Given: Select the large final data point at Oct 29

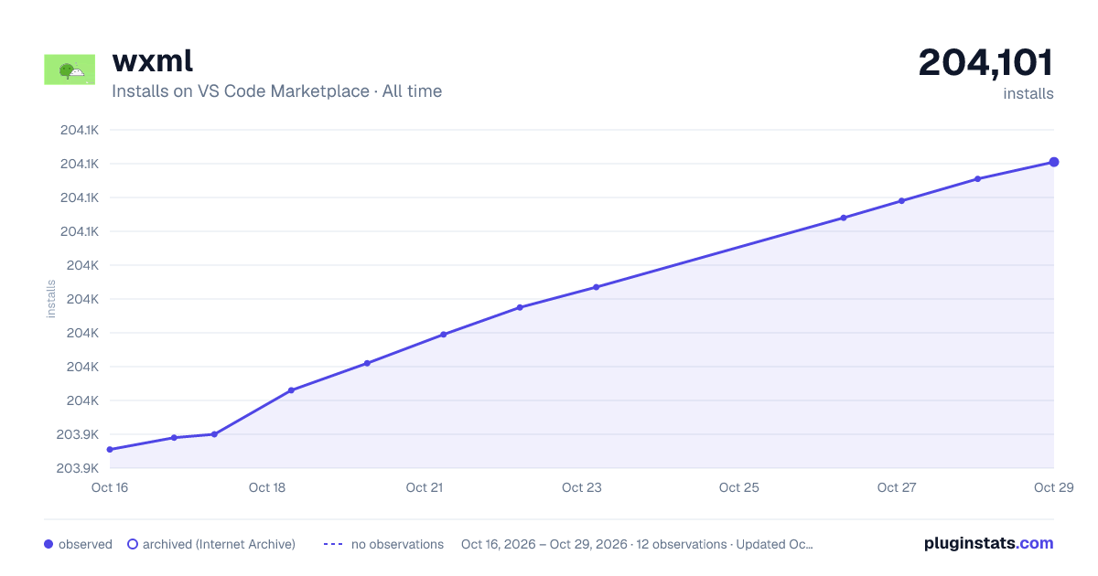Looking at the screenshot, I should 1054,162.
